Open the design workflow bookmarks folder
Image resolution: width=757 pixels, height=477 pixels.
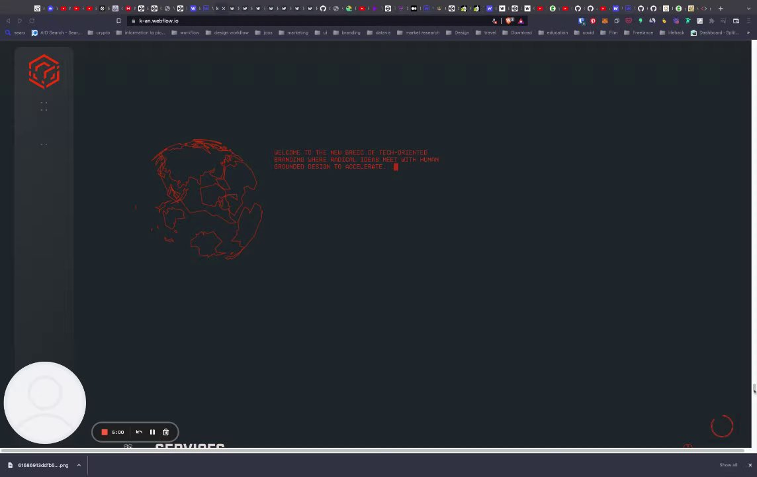(x=227, y=33)
